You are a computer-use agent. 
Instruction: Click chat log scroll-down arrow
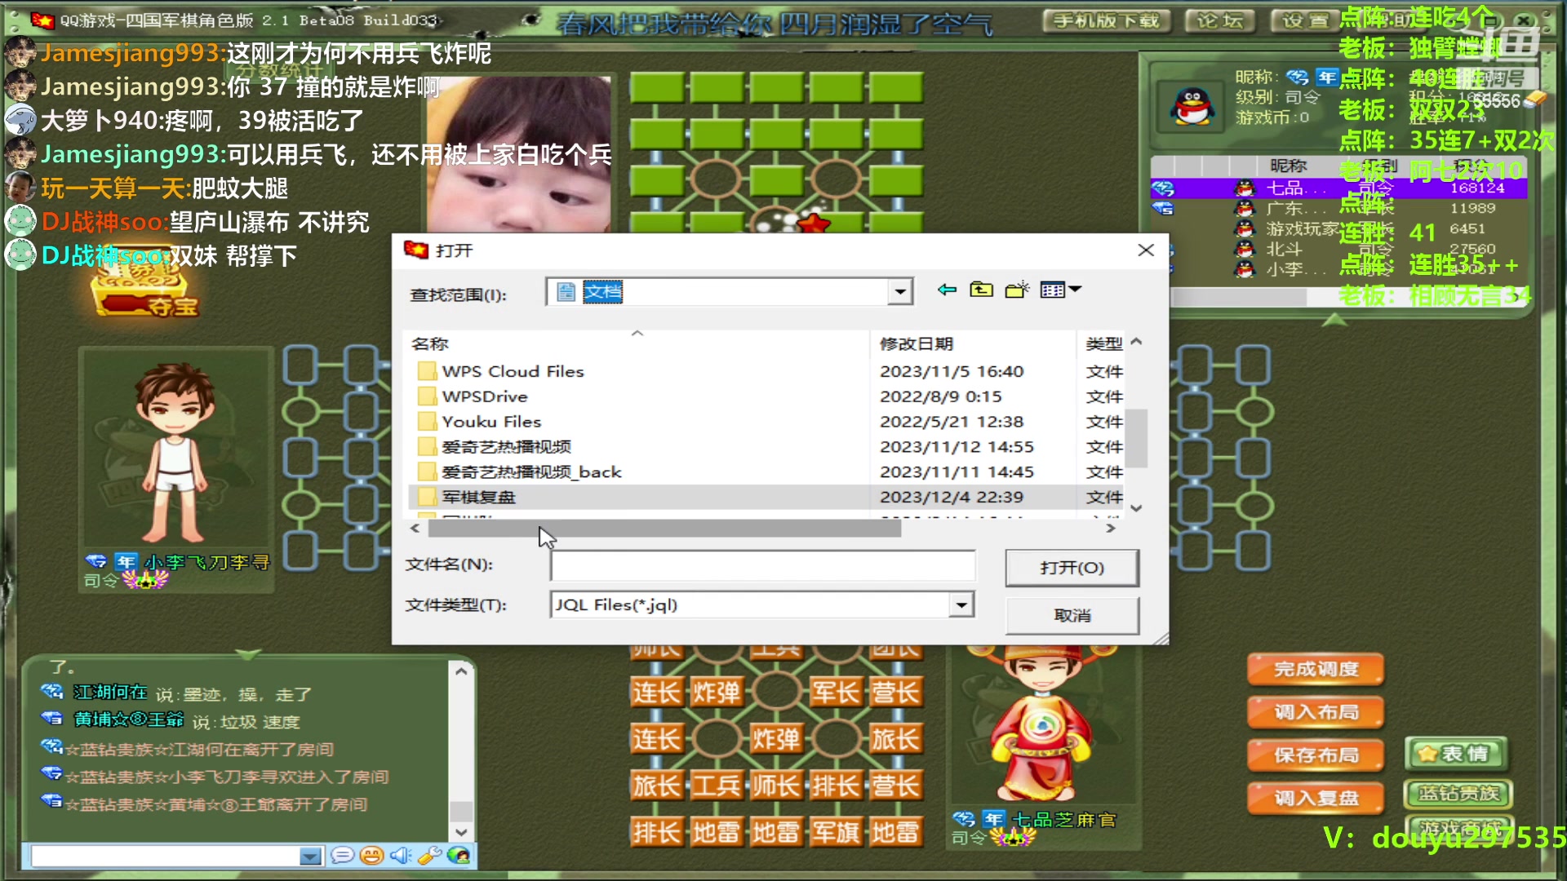click(461, 832)
